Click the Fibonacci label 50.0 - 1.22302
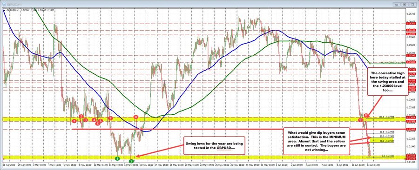 (x=387, y=137)
